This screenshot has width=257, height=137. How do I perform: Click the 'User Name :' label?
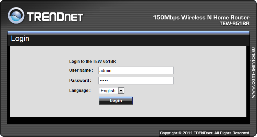point(81,70)
